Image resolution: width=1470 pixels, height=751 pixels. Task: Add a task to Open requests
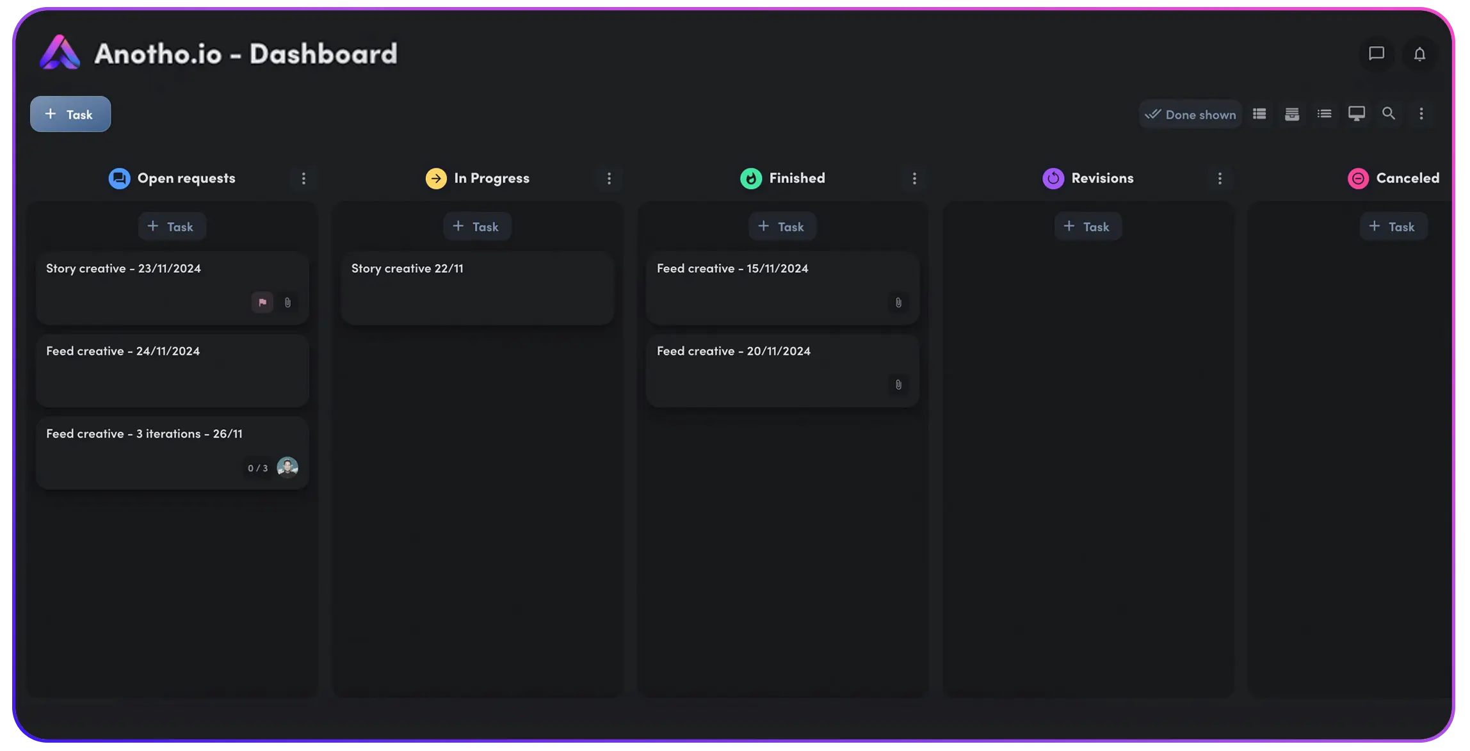point(172,225)
